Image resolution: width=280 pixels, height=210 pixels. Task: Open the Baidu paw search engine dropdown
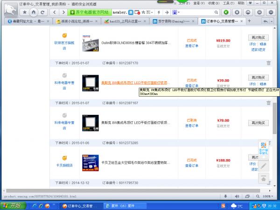(x=176, y=12)
